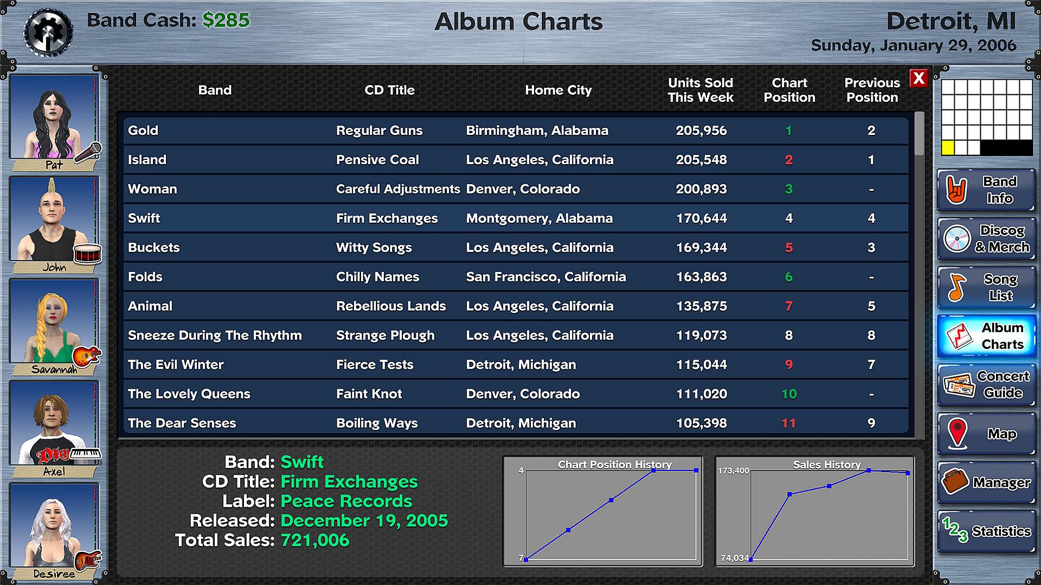Click the yellow calendar square

click(x=947, y=147)
